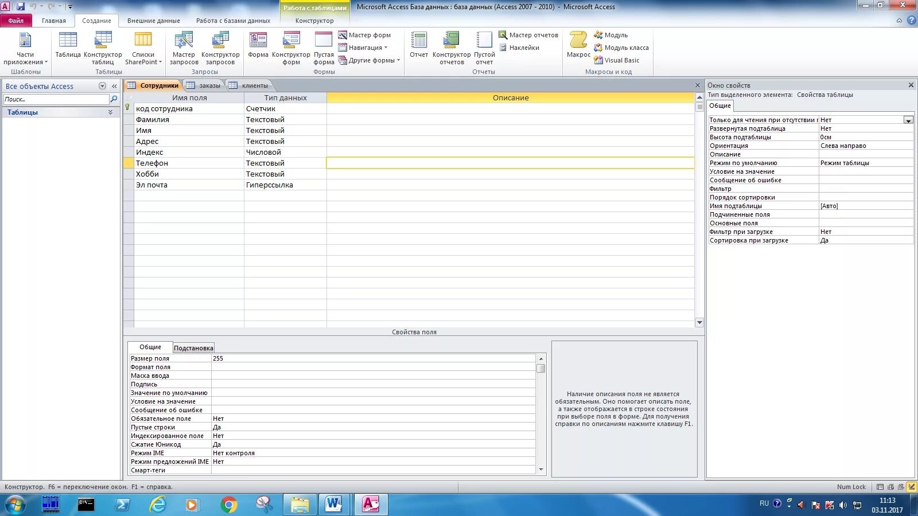Viewport: 918px width, 516px height.
Task: Switch to Главная ribbon tab
Action: [x=54, y=21]
